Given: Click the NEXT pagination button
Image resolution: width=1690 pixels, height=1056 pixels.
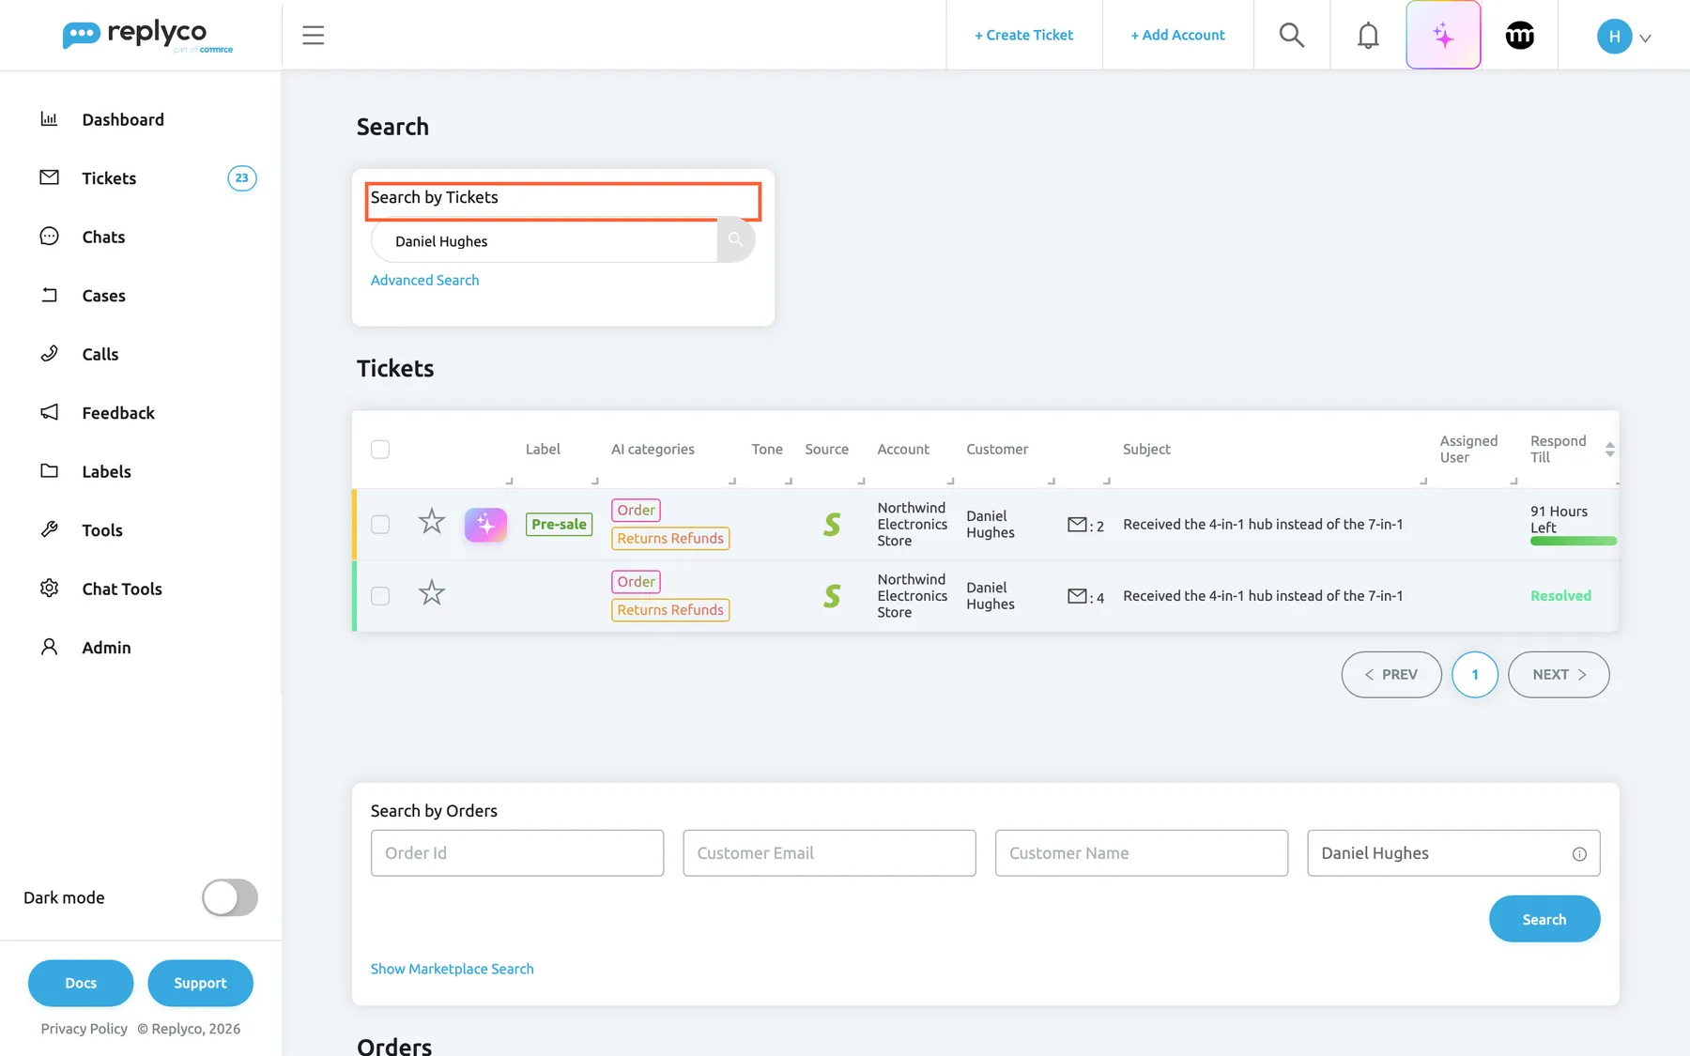Looking at the screenshot, I should click(x=1559, y=675).
